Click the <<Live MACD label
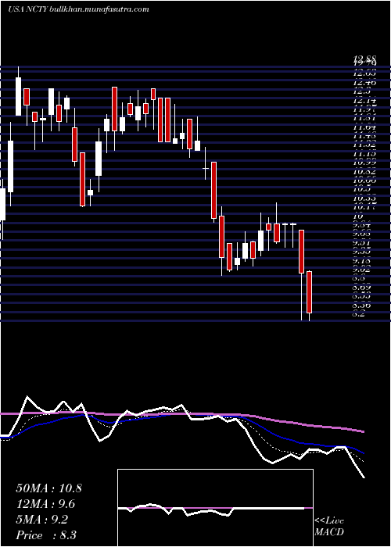 329,527
